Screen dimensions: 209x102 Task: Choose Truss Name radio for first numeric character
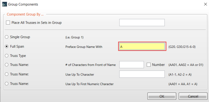coord(6,84)
